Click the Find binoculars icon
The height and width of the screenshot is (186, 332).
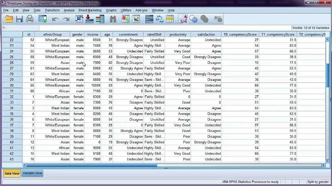113,19
